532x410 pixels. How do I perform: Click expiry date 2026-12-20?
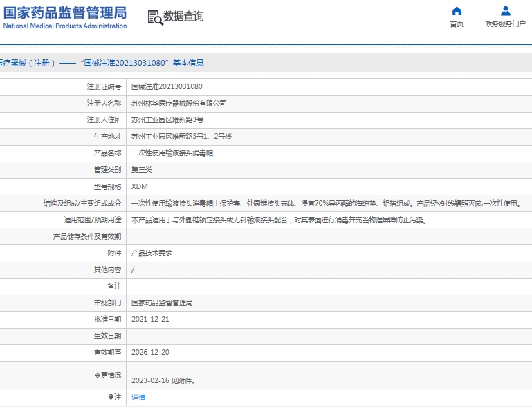[150, 353]
